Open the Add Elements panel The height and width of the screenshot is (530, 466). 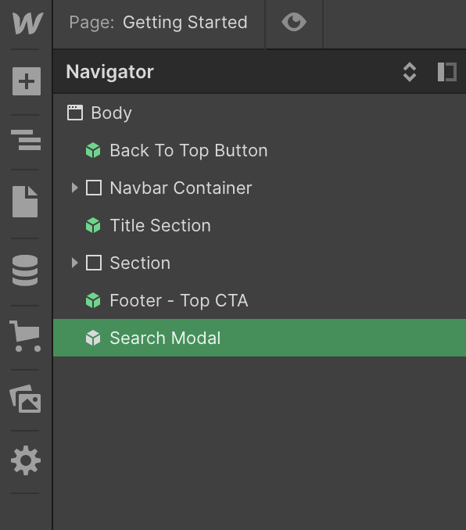click(x=27, y=81)
